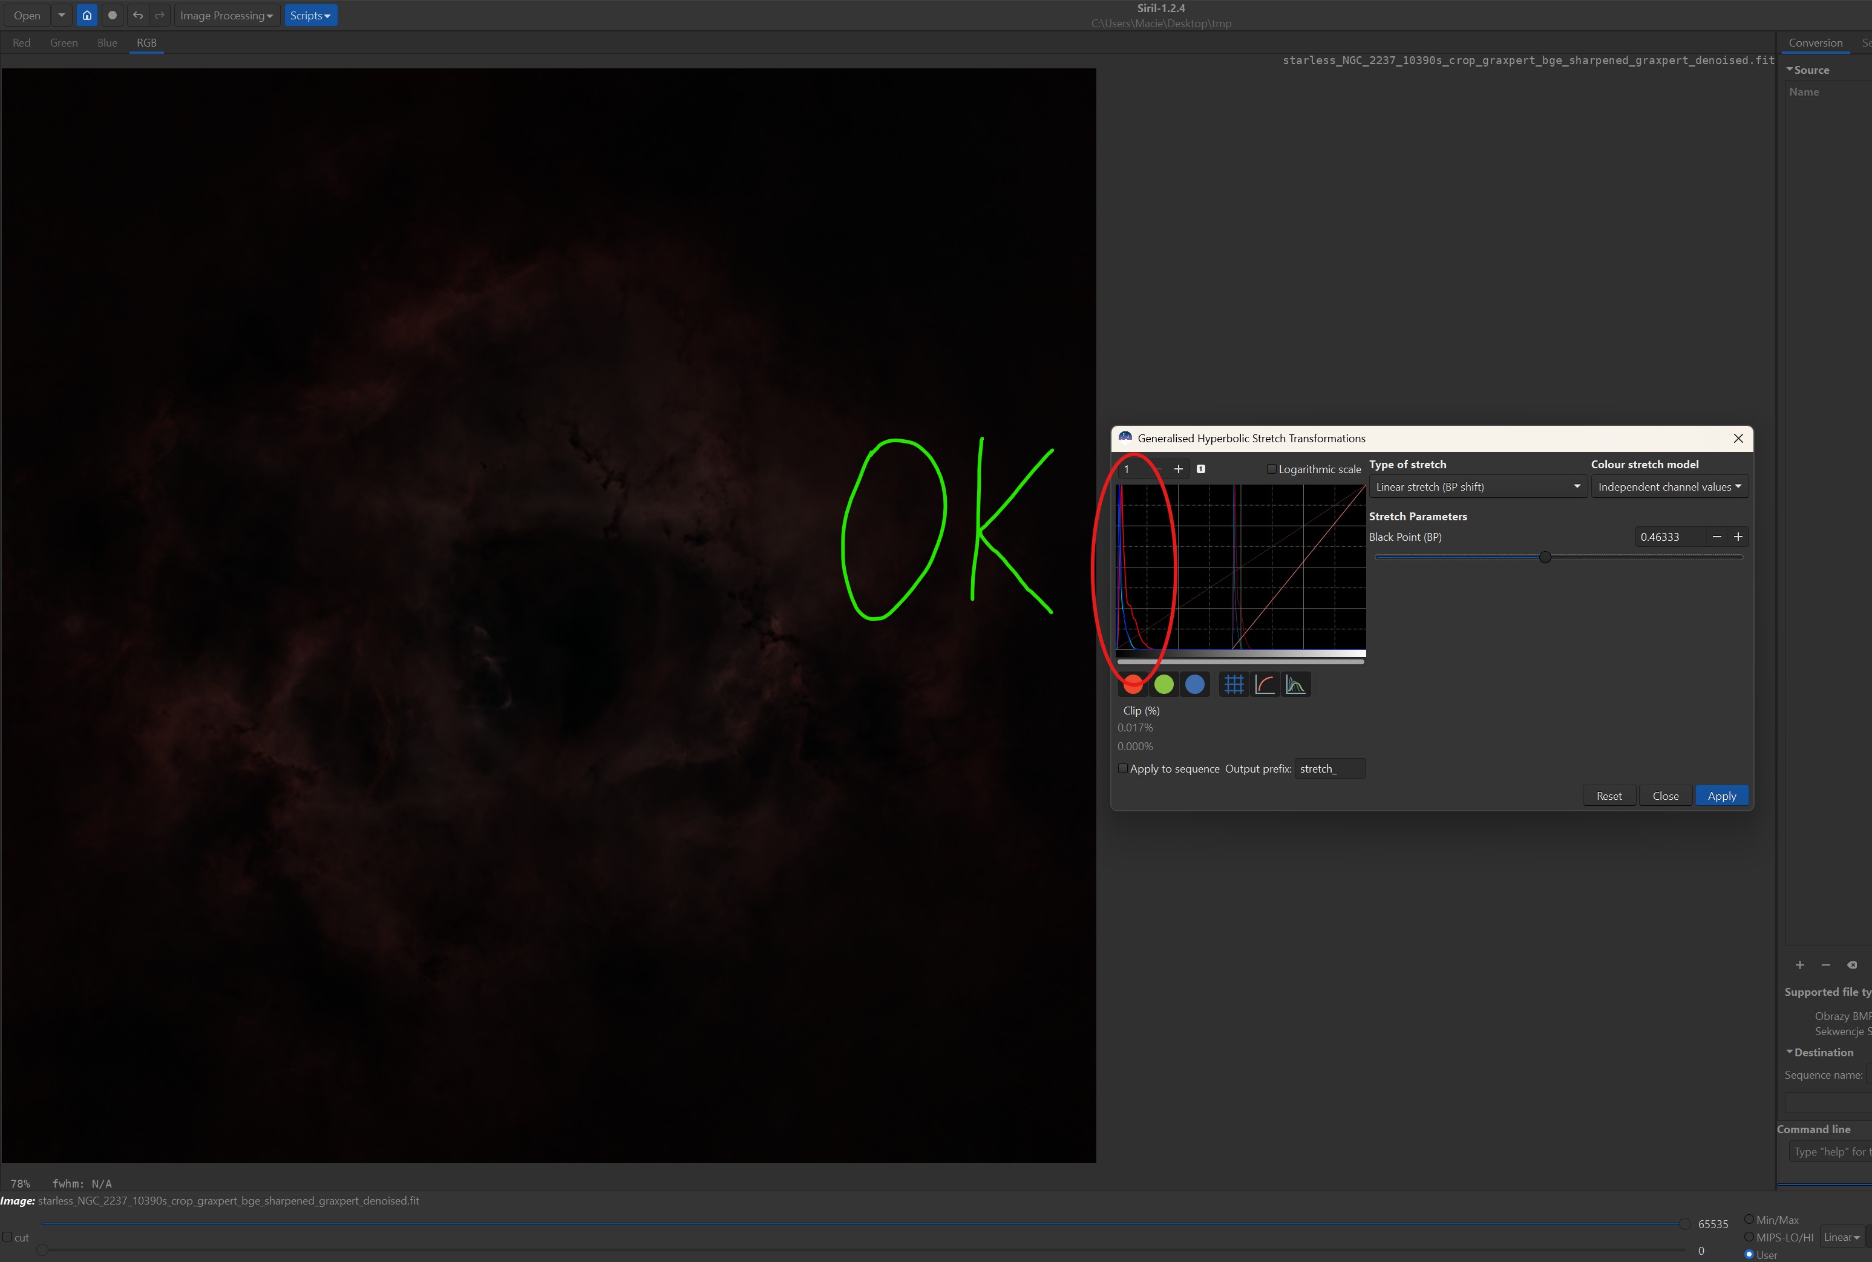Toggle the transfer curve display icon
Image resolution: width=1872 pixels, height=1262 pixels.
1265,684
